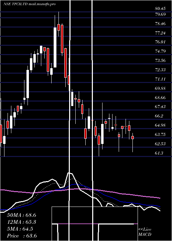Click the NSE TFCILTD mail.munafa.pro title text
Image resolution: width=172 pixels, height=241 pixels.
30,4
